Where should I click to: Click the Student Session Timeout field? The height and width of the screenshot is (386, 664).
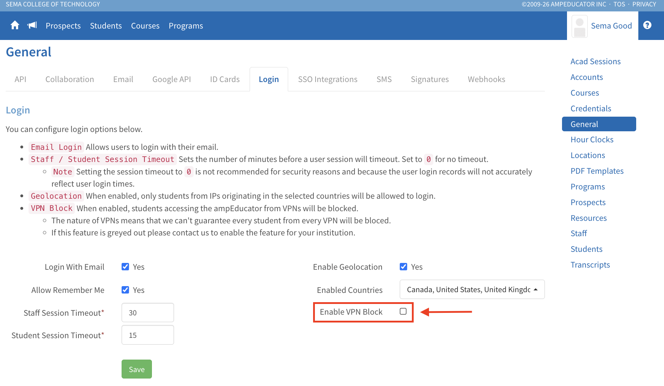[x=148, y=335]
